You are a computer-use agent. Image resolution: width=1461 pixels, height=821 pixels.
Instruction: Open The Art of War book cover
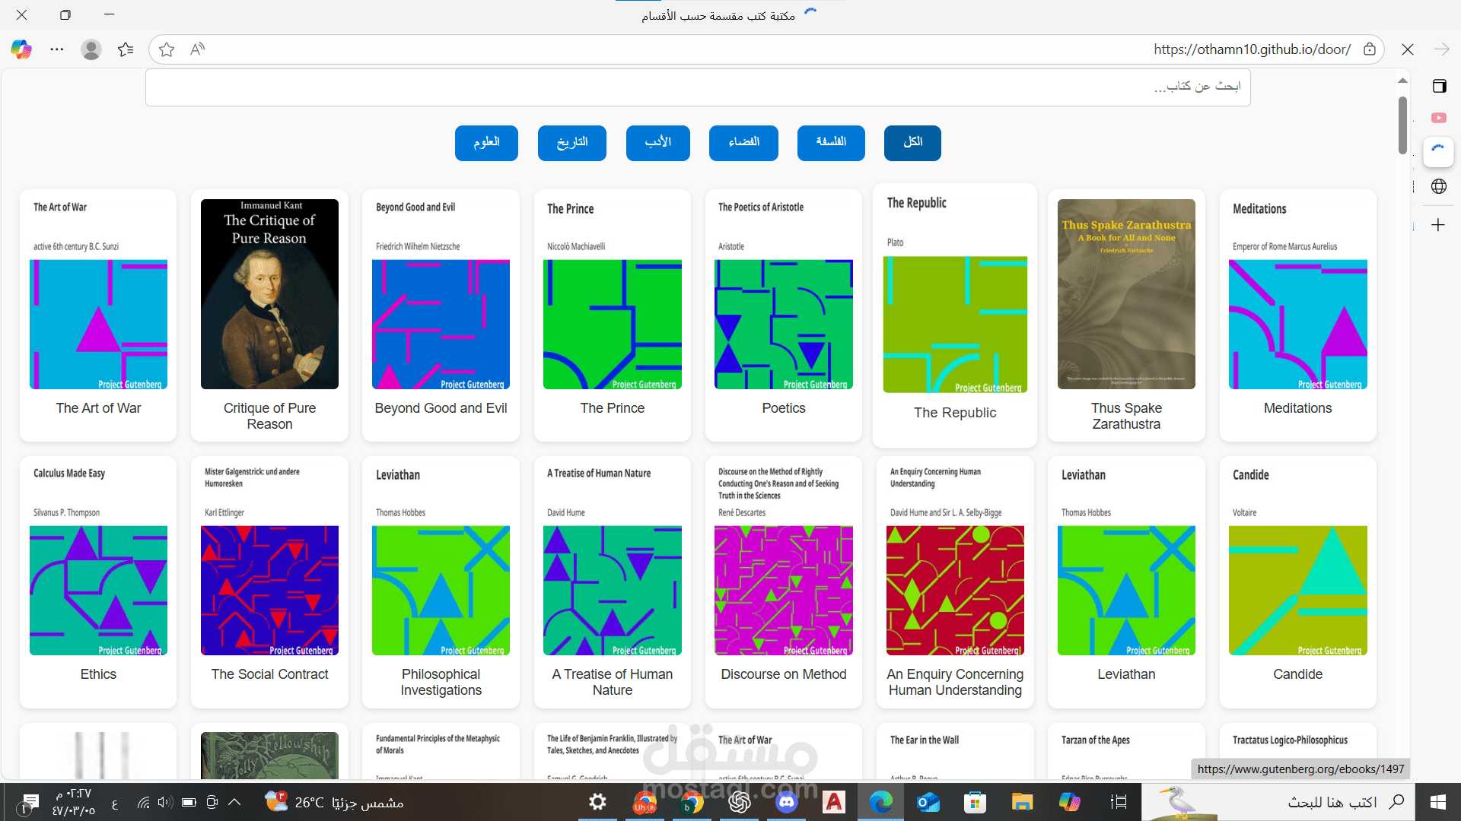coord(98,294)
